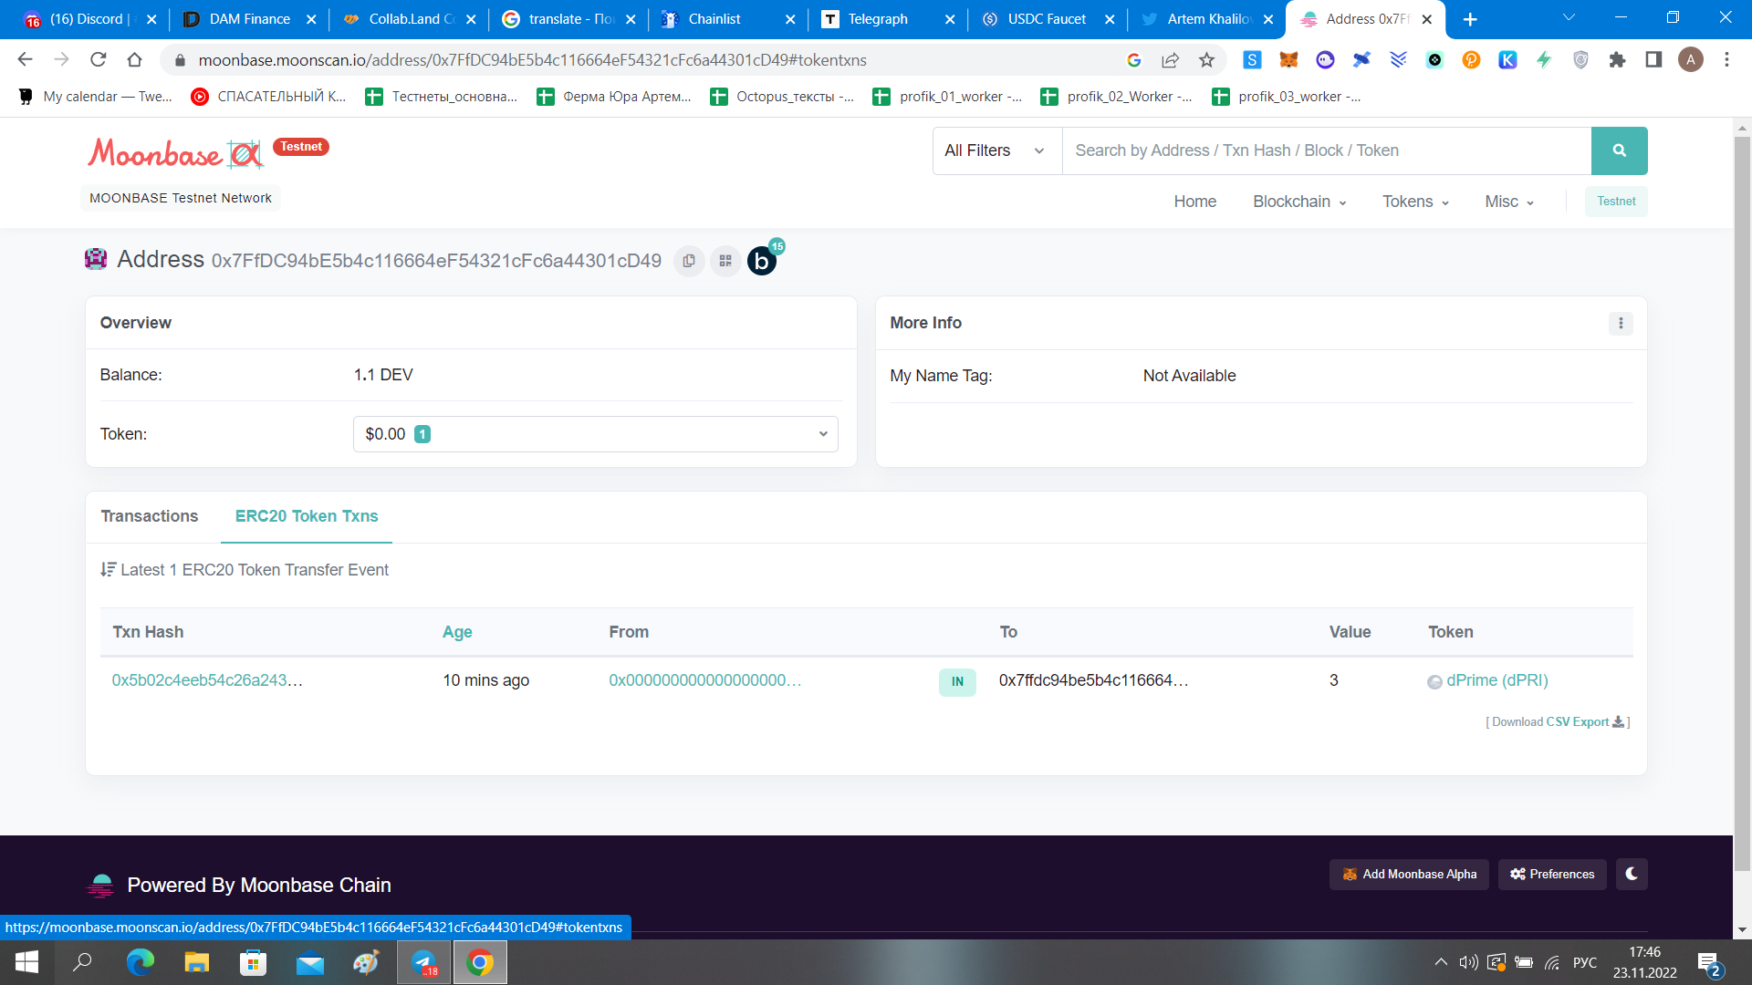The image size is (1752, 985).
Task: Copy address to clipboard icon
Action: 689,261
